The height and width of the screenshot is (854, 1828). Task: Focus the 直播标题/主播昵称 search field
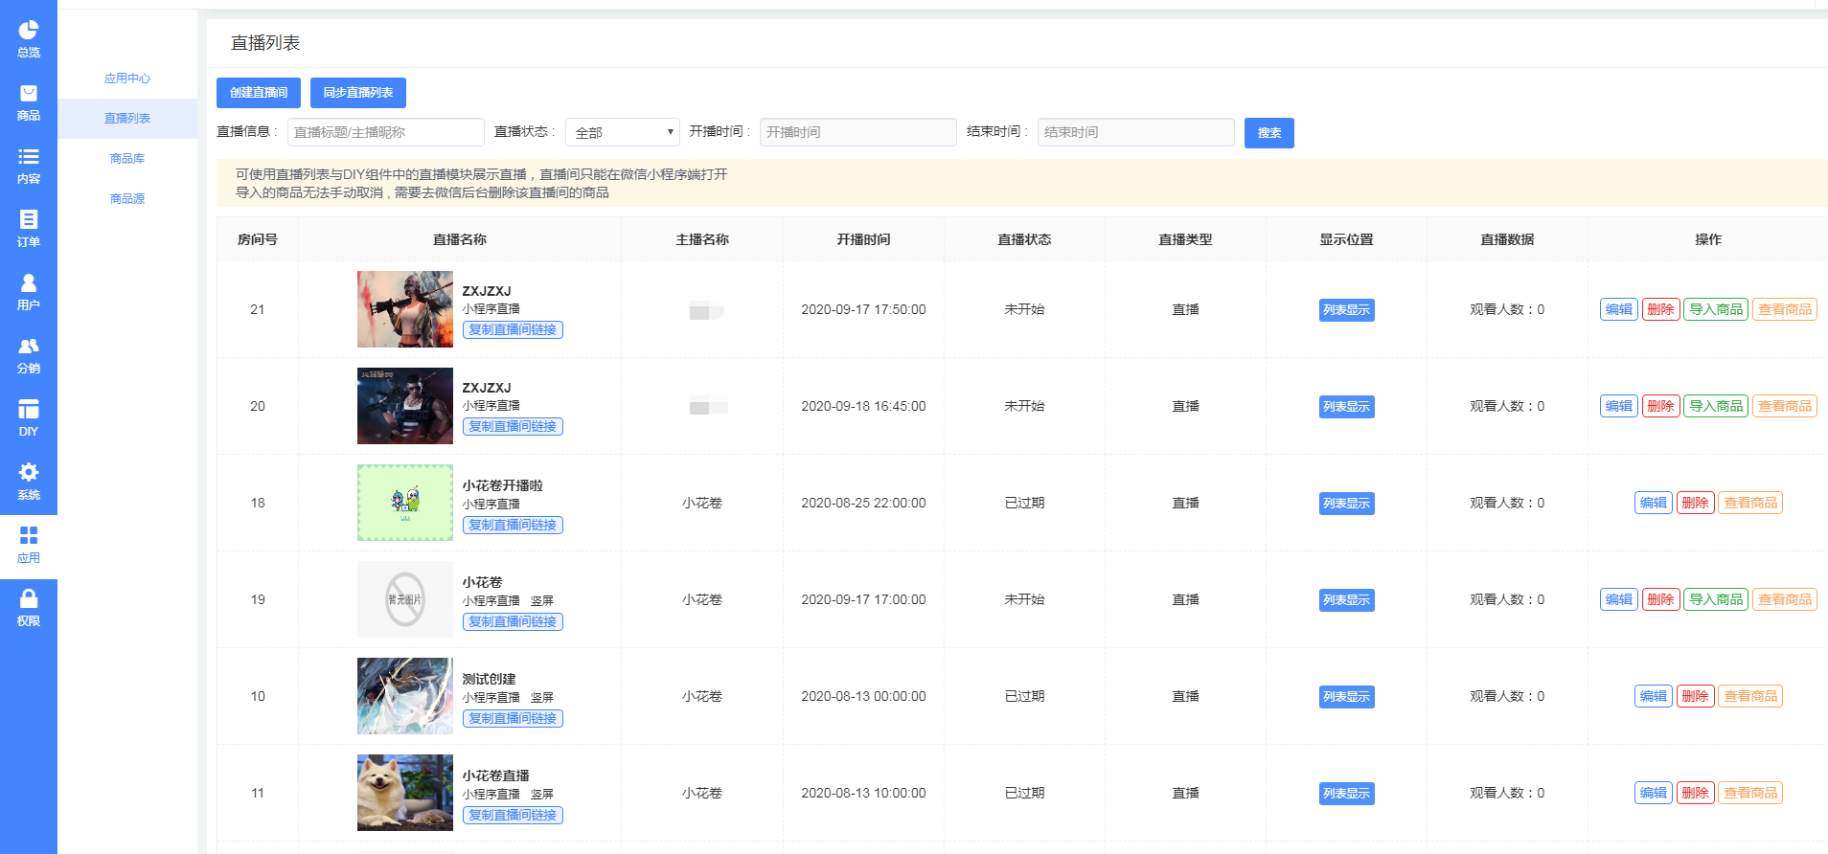(386, 132)
